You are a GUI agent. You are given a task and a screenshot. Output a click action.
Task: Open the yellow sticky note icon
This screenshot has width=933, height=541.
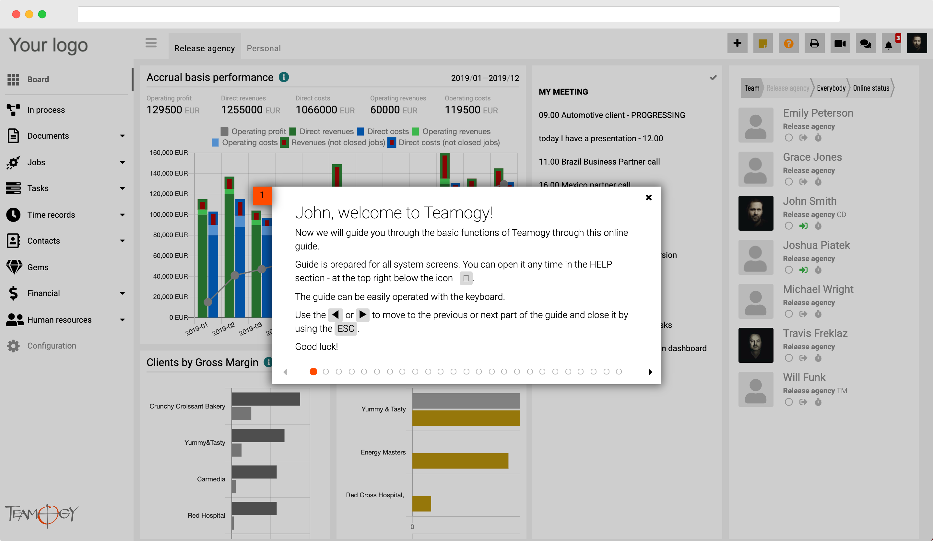coord(763,43)
